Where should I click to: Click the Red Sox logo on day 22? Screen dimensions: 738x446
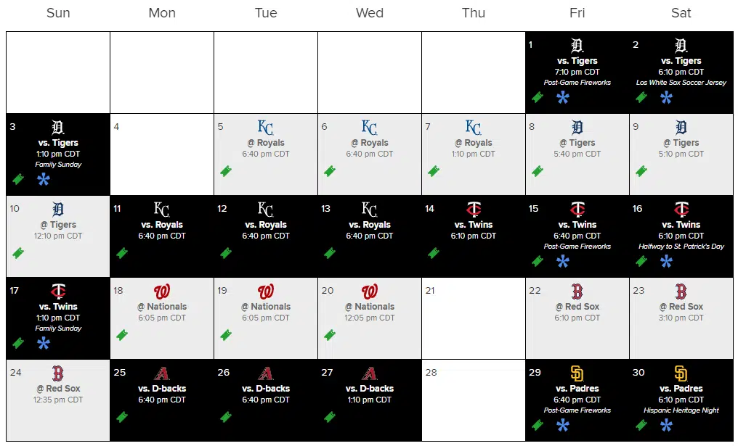[x=577, y=292]
